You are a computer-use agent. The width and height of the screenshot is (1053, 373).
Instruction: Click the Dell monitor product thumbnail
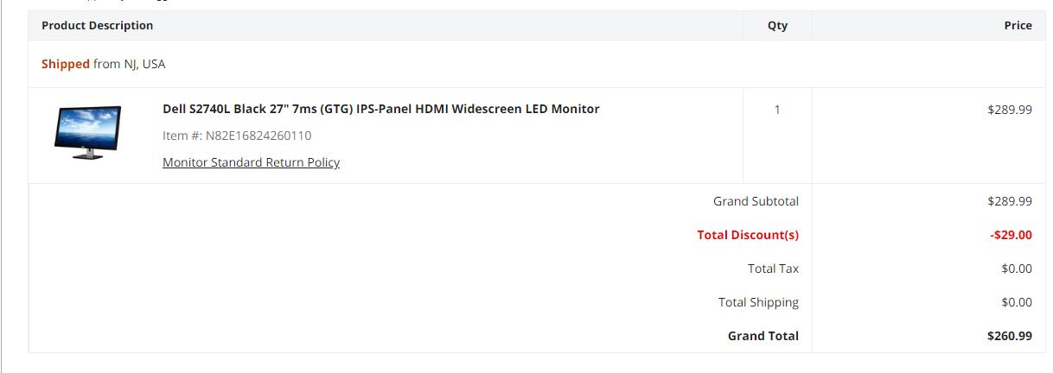click(x=87, y=132)
